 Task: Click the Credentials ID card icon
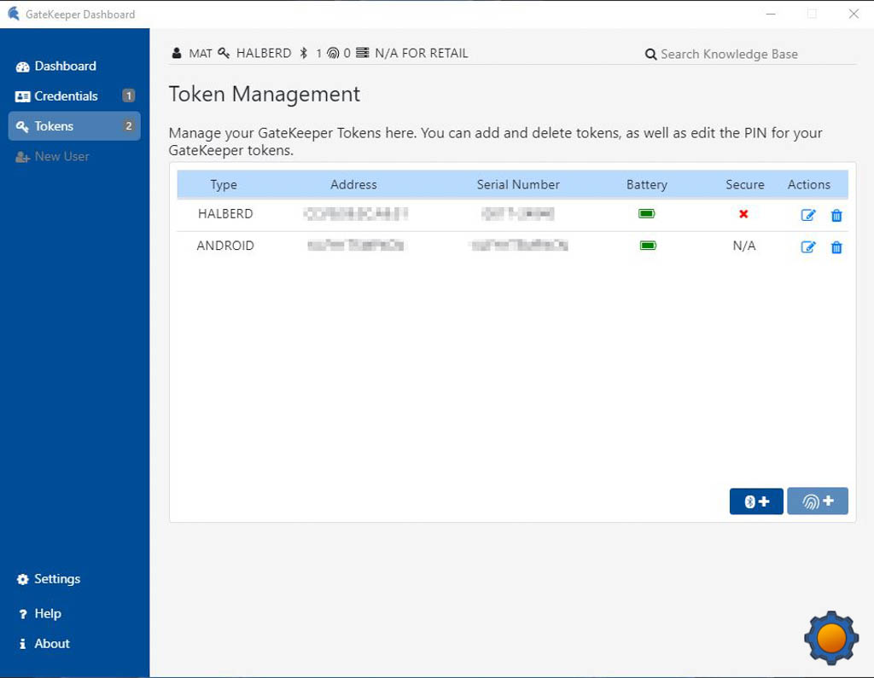22,97
